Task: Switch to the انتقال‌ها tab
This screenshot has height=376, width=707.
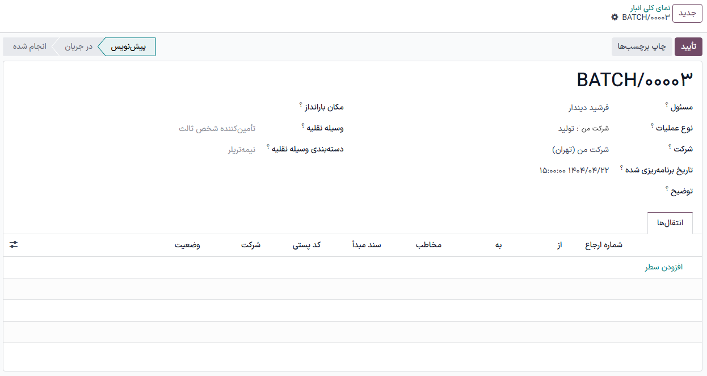Action: [670, 223]
